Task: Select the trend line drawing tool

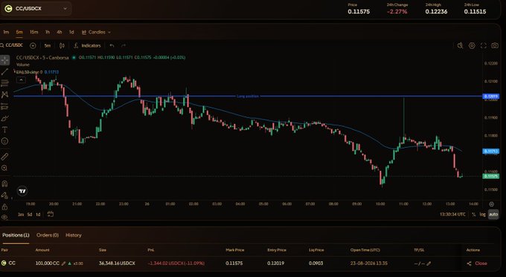Action: click(5, 71)
